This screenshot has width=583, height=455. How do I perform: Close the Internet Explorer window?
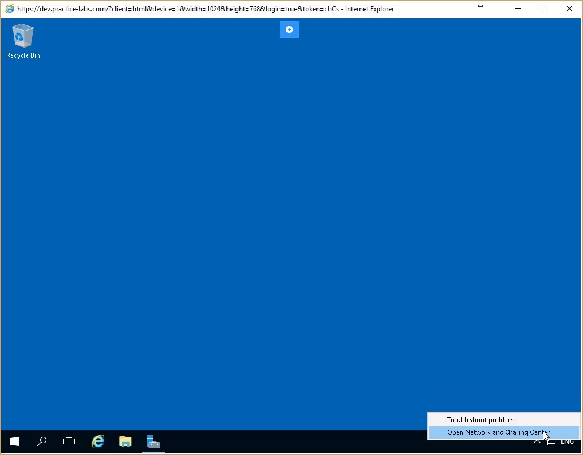click(569, 8)
